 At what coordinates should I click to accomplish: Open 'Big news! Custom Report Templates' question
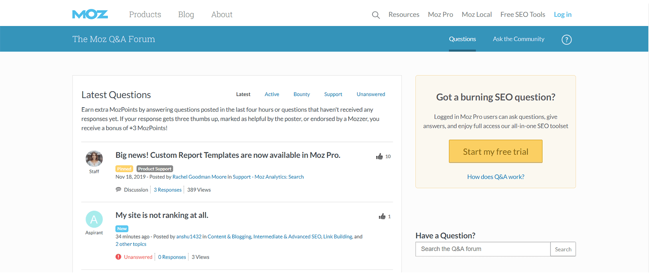click(x=228, y=155)
